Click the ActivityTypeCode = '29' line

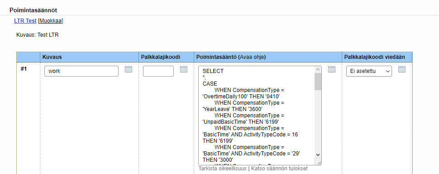[252, 154]
